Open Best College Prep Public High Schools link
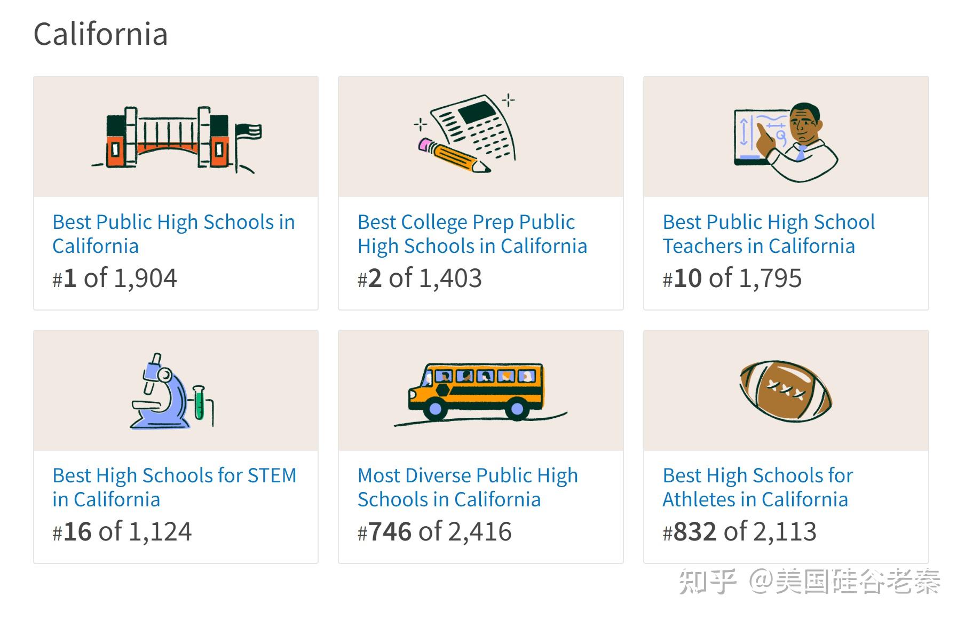The width and height of the screenshot is (965, 620). [x=472, y=234]
